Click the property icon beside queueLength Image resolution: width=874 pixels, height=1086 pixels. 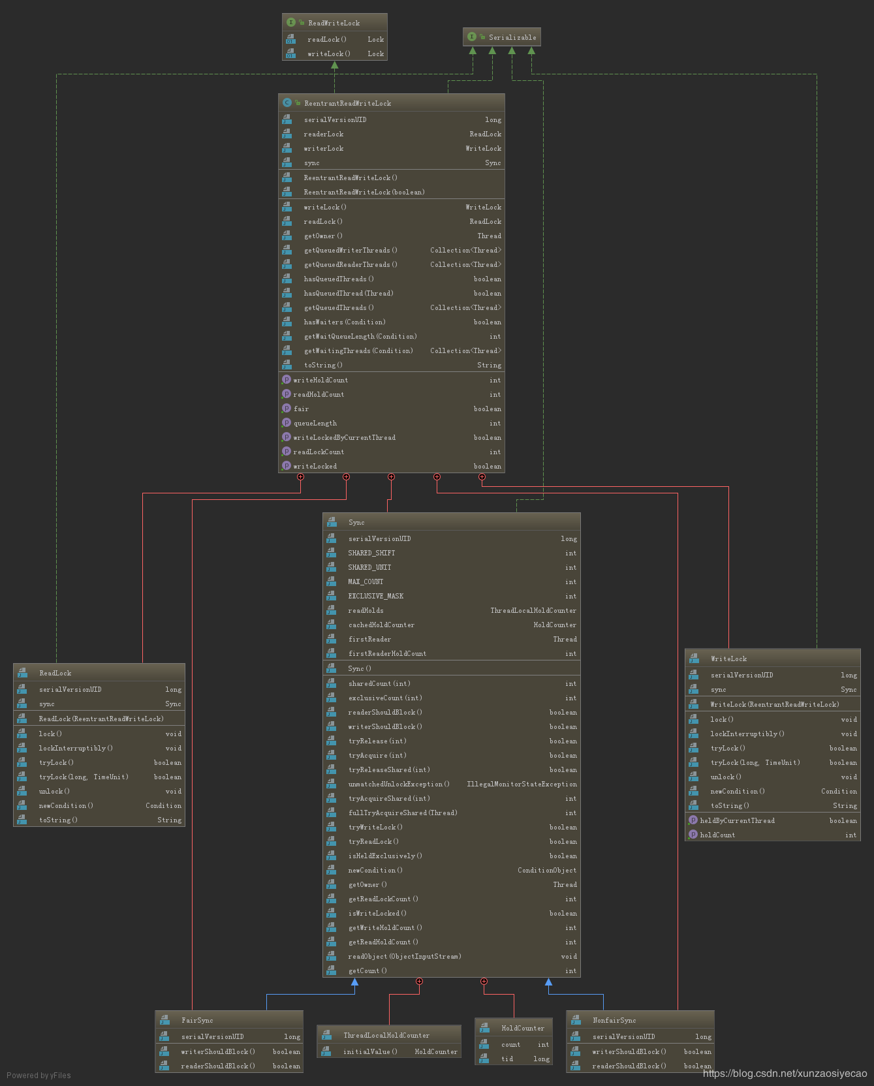click(x=286, y=423)
